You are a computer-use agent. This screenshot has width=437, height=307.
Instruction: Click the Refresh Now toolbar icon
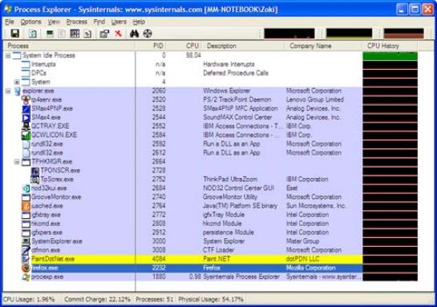(x=33, y=34)
